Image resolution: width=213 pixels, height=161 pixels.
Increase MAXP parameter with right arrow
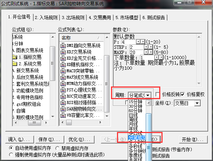point(151,52)
